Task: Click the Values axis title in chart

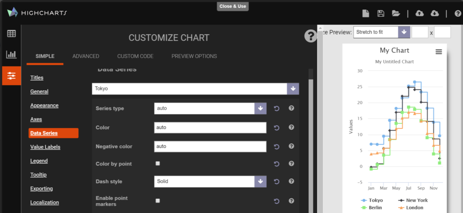Action: 351,127
